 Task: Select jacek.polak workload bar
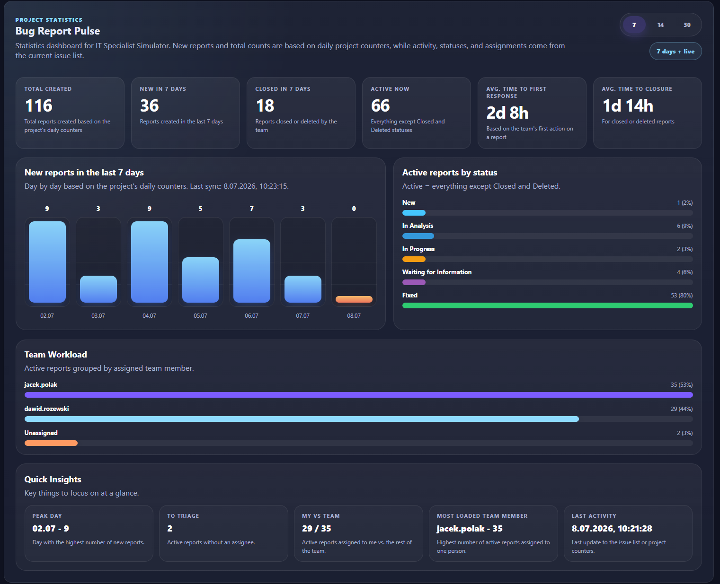click(x=359, y=395)
